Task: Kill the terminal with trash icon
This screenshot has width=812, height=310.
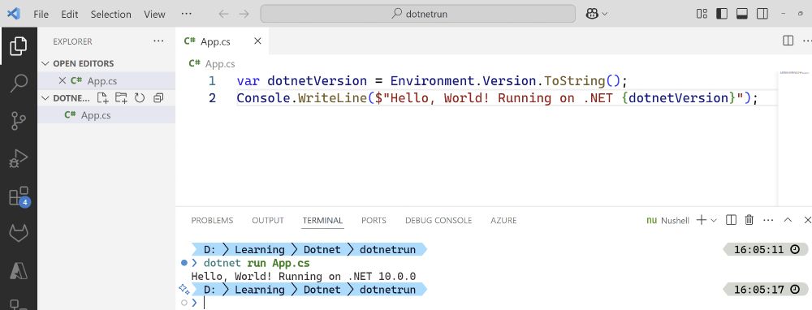Action: point(749,220)
